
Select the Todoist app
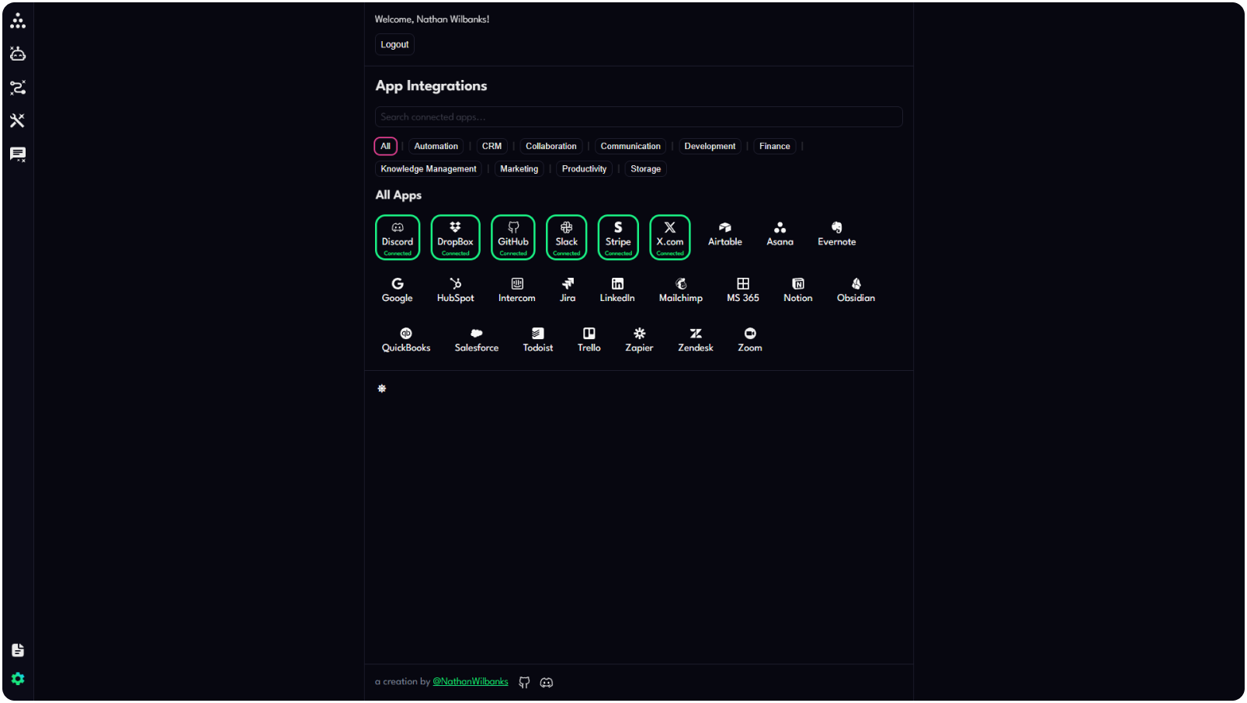[x=538, y=340]
